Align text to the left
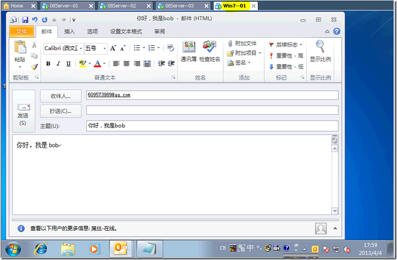The height and width of the screenshot is (260, 397). pyautogui.click(x=116, y=64)
